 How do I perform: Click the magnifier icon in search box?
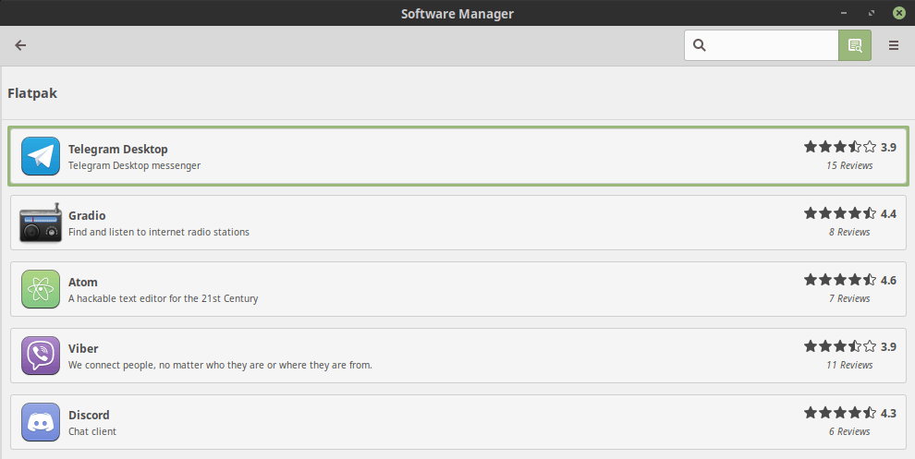(699, 45)
